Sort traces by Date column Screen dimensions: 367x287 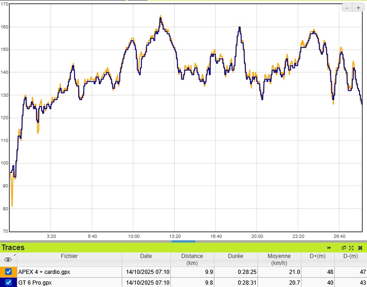coord(146,256)
